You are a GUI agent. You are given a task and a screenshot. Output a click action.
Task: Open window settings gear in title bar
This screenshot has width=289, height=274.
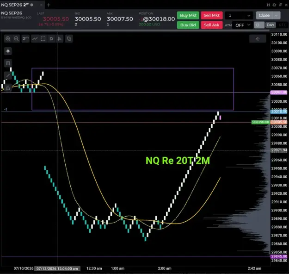coord(274,5)
